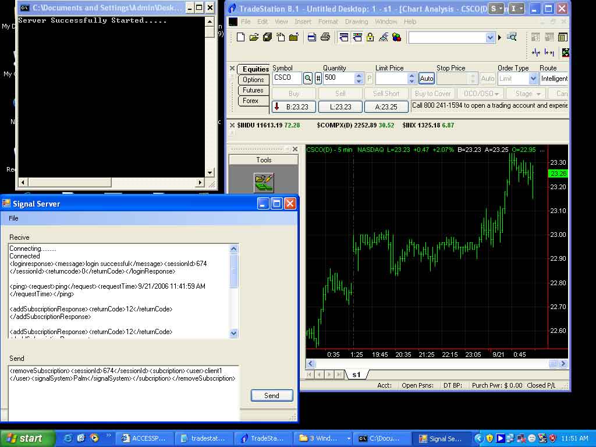Click the calculator-style icon at toolbar right end
Screen dimensions: 596x447
coord(563,37)
